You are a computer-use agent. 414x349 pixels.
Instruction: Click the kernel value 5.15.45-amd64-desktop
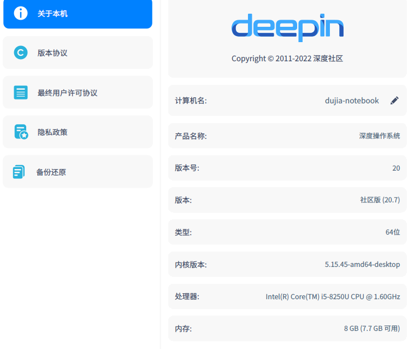[362, 264]
